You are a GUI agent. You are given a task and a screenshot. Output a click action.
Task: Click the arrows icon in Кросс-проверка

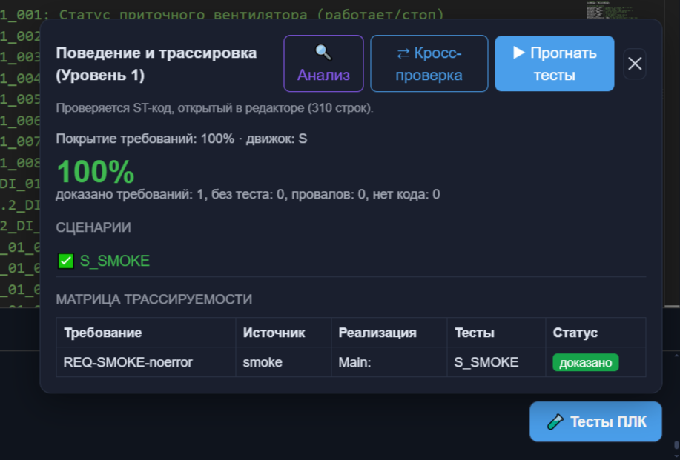click(403, 53)
